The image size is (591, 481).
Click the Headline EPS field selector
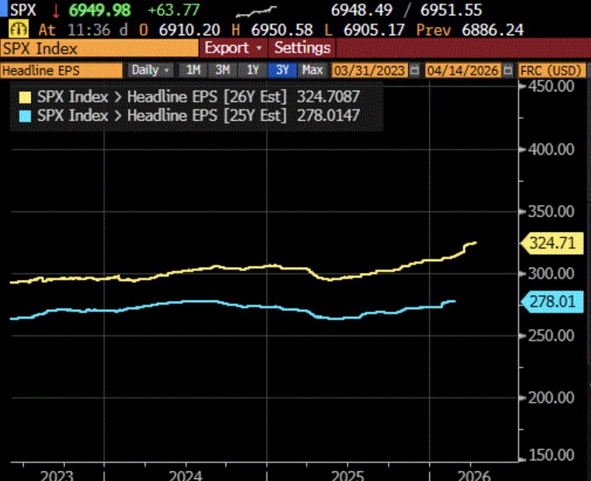point(61,70)
